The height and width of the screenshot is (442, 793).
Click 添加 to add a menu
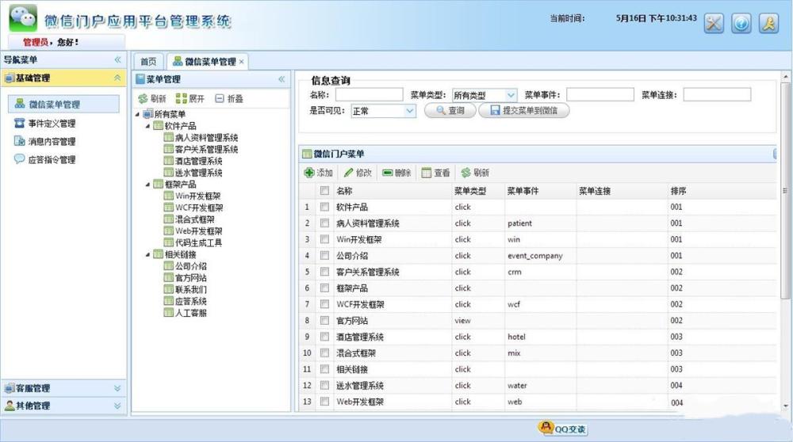(318, 173)
